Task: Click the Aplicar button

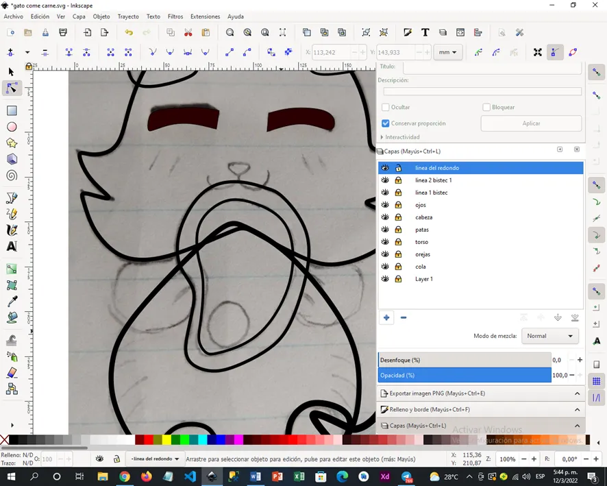Action: (531, 123)
